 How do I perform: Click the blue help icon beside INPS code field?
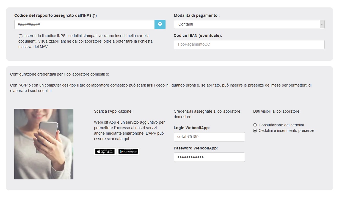[x=160, y=24]
